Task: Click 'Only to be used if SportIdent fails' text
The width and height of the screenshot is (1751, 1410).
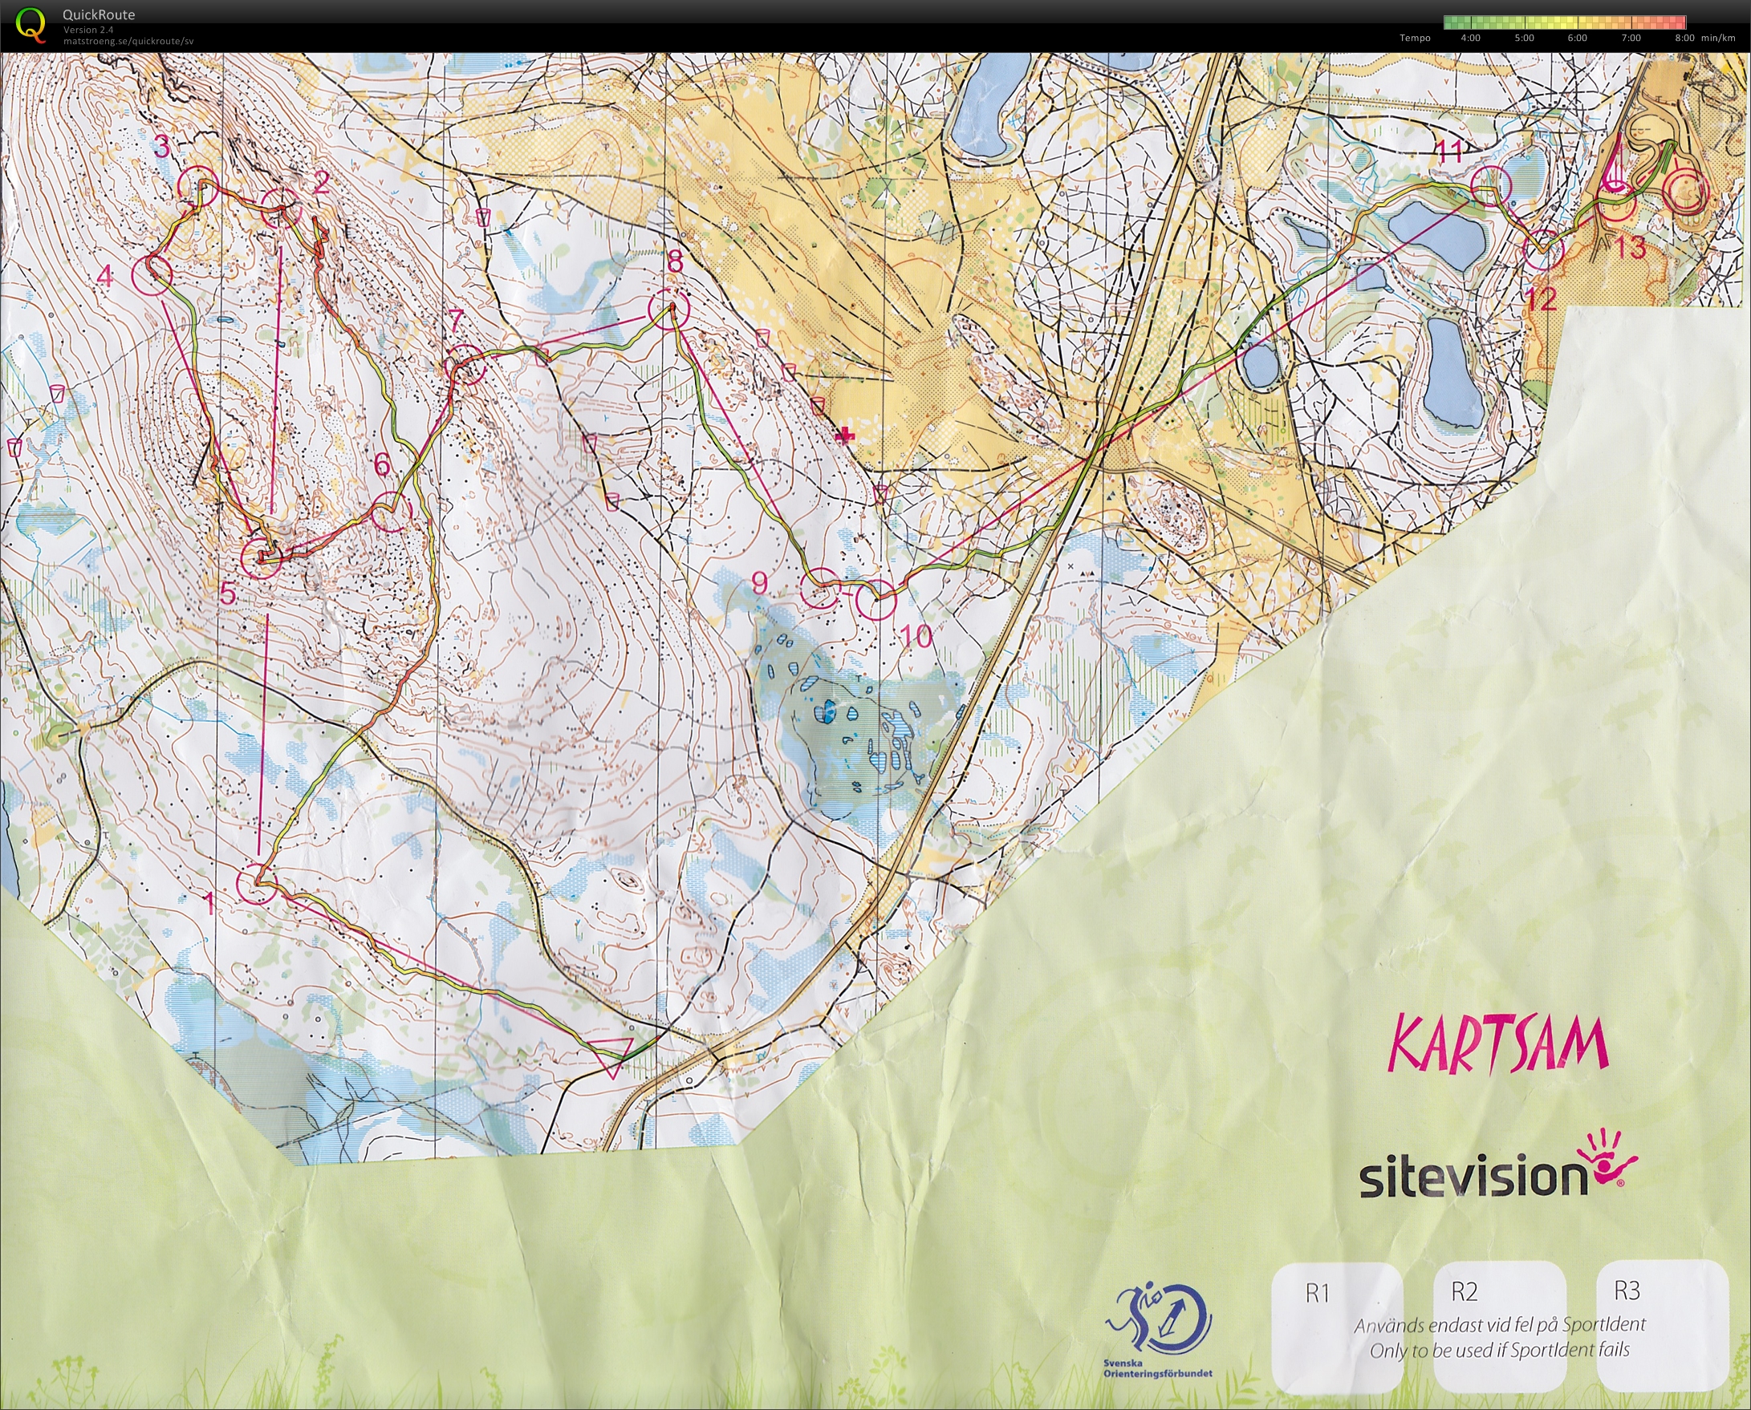Action: (x=1499, y=1350)
